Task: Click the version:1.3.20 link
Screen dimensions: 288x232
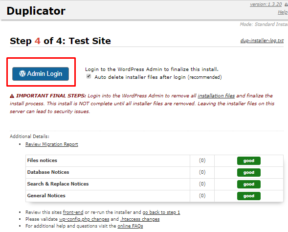Action: [266, 4]
